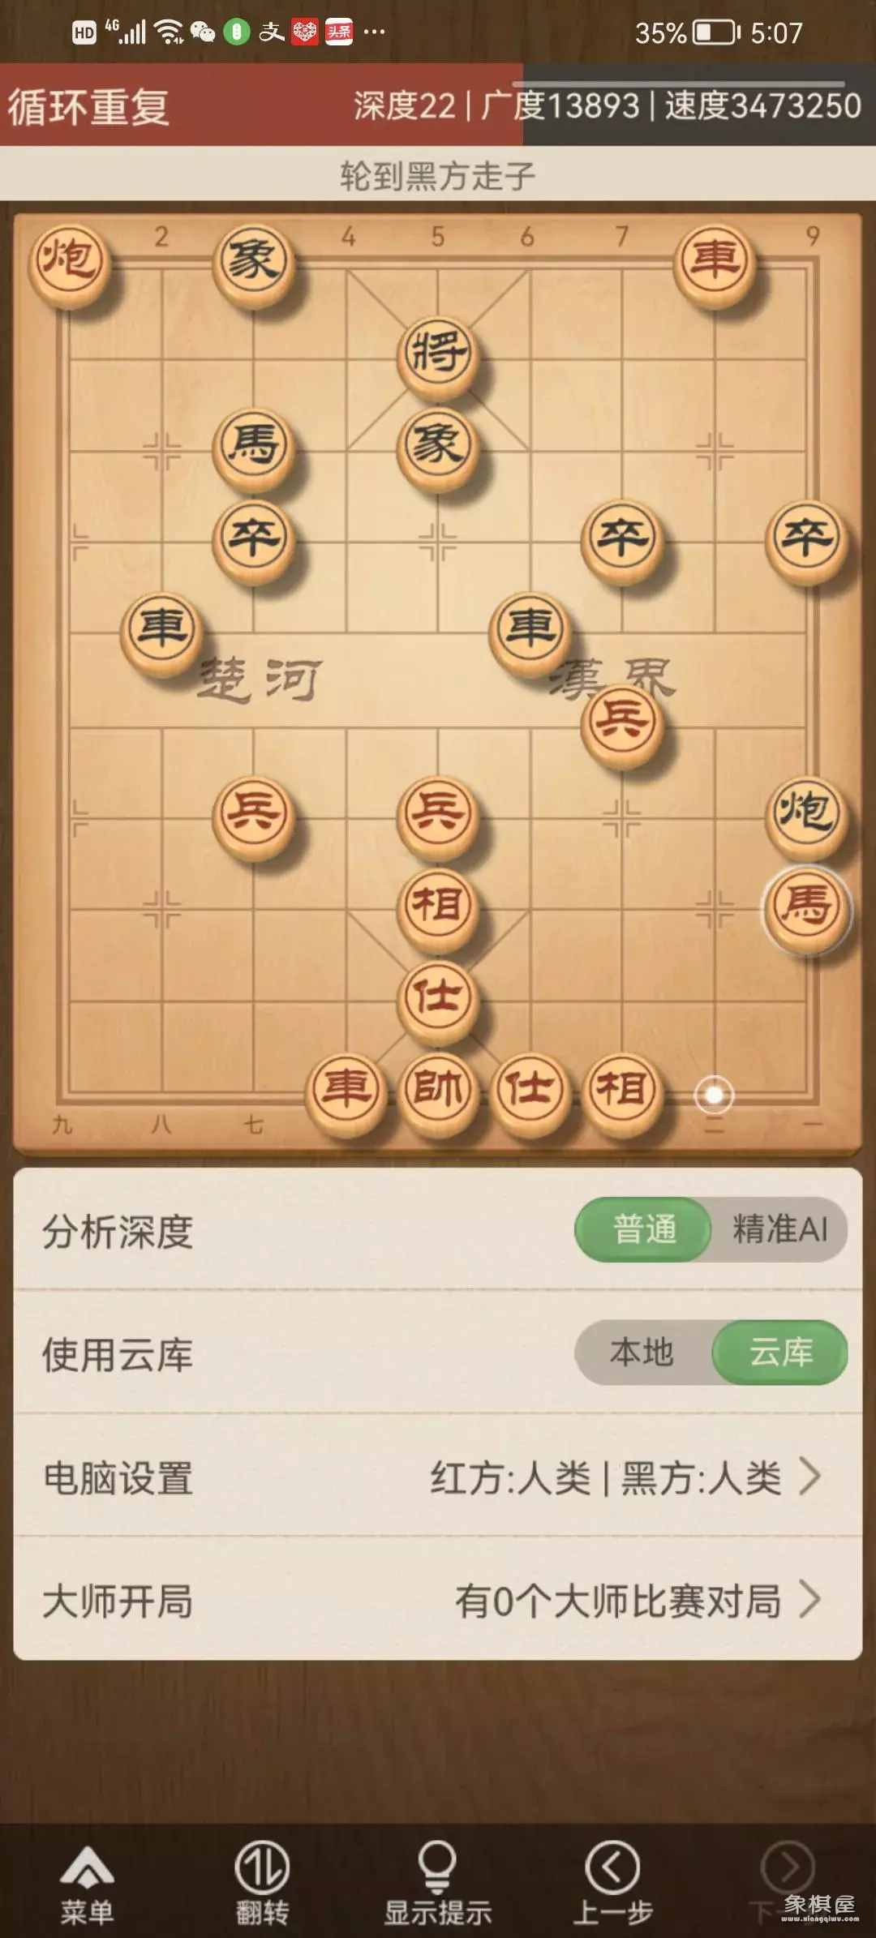Tap the analysis progress bar at top
Image resolution: width=876 pixels, height=1938 pixels.
coord(680,84)
